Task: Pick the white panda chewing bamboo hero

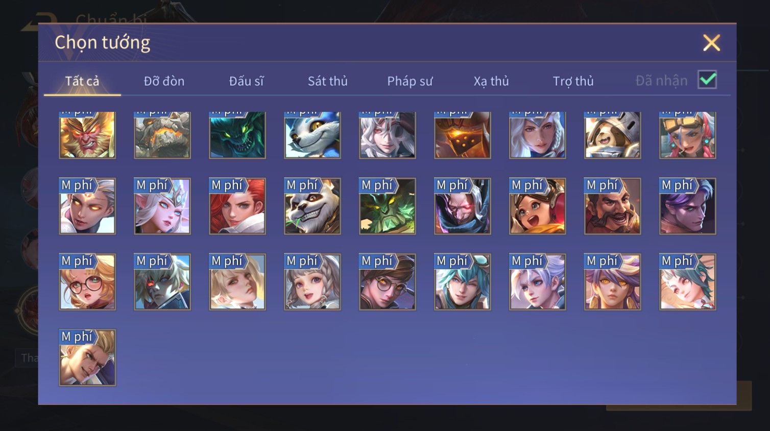Action: pos(312,206)
